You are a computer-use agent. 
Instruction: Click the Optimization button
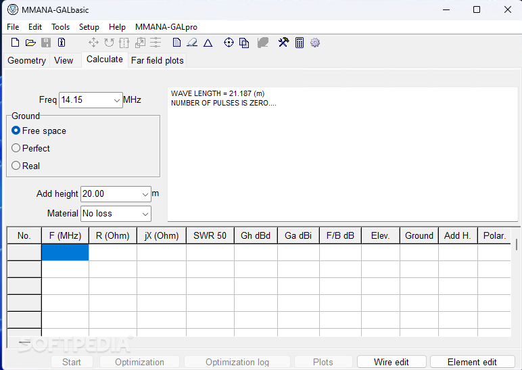pyautogui.click(x=139, y=362)
